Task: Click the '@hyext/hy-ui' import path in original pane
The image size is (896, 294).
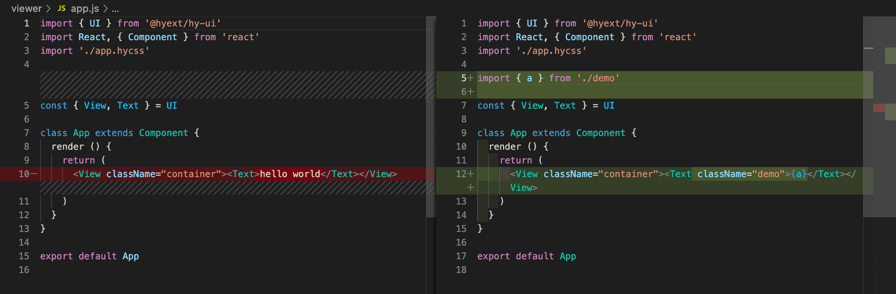Action: pyautogui.click(x=183, y=23)
